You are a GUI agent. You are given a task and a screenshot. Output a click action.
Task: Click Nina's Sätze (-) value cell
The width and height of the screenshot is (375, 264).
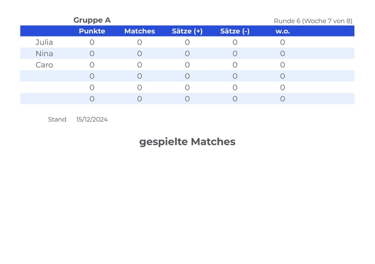coord(235,54)
